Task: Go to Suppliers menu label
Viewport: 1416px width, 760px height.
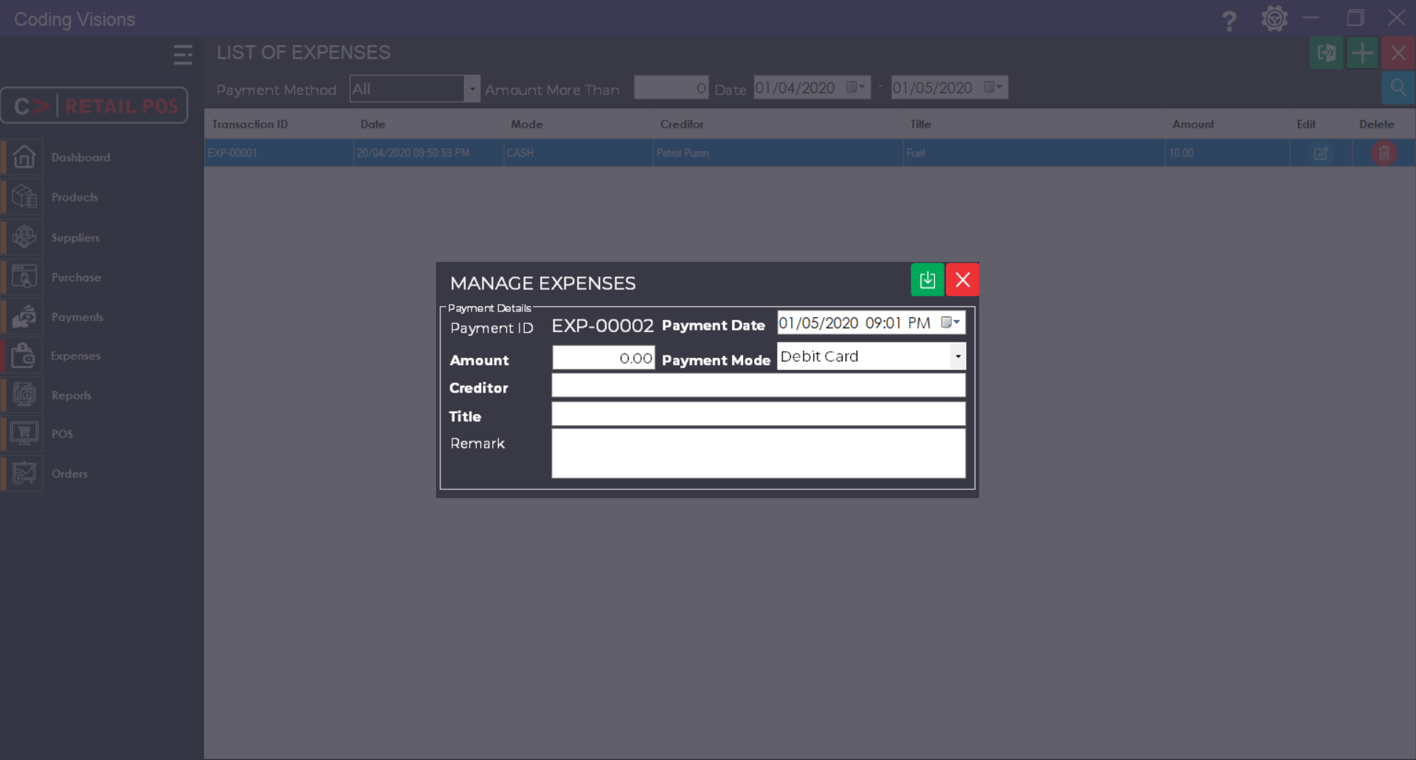Action: (x=75, y=238)
